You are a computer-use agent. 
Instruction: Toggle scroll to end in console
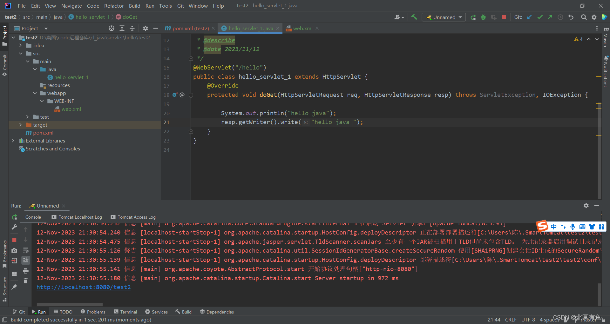(26, 260)
